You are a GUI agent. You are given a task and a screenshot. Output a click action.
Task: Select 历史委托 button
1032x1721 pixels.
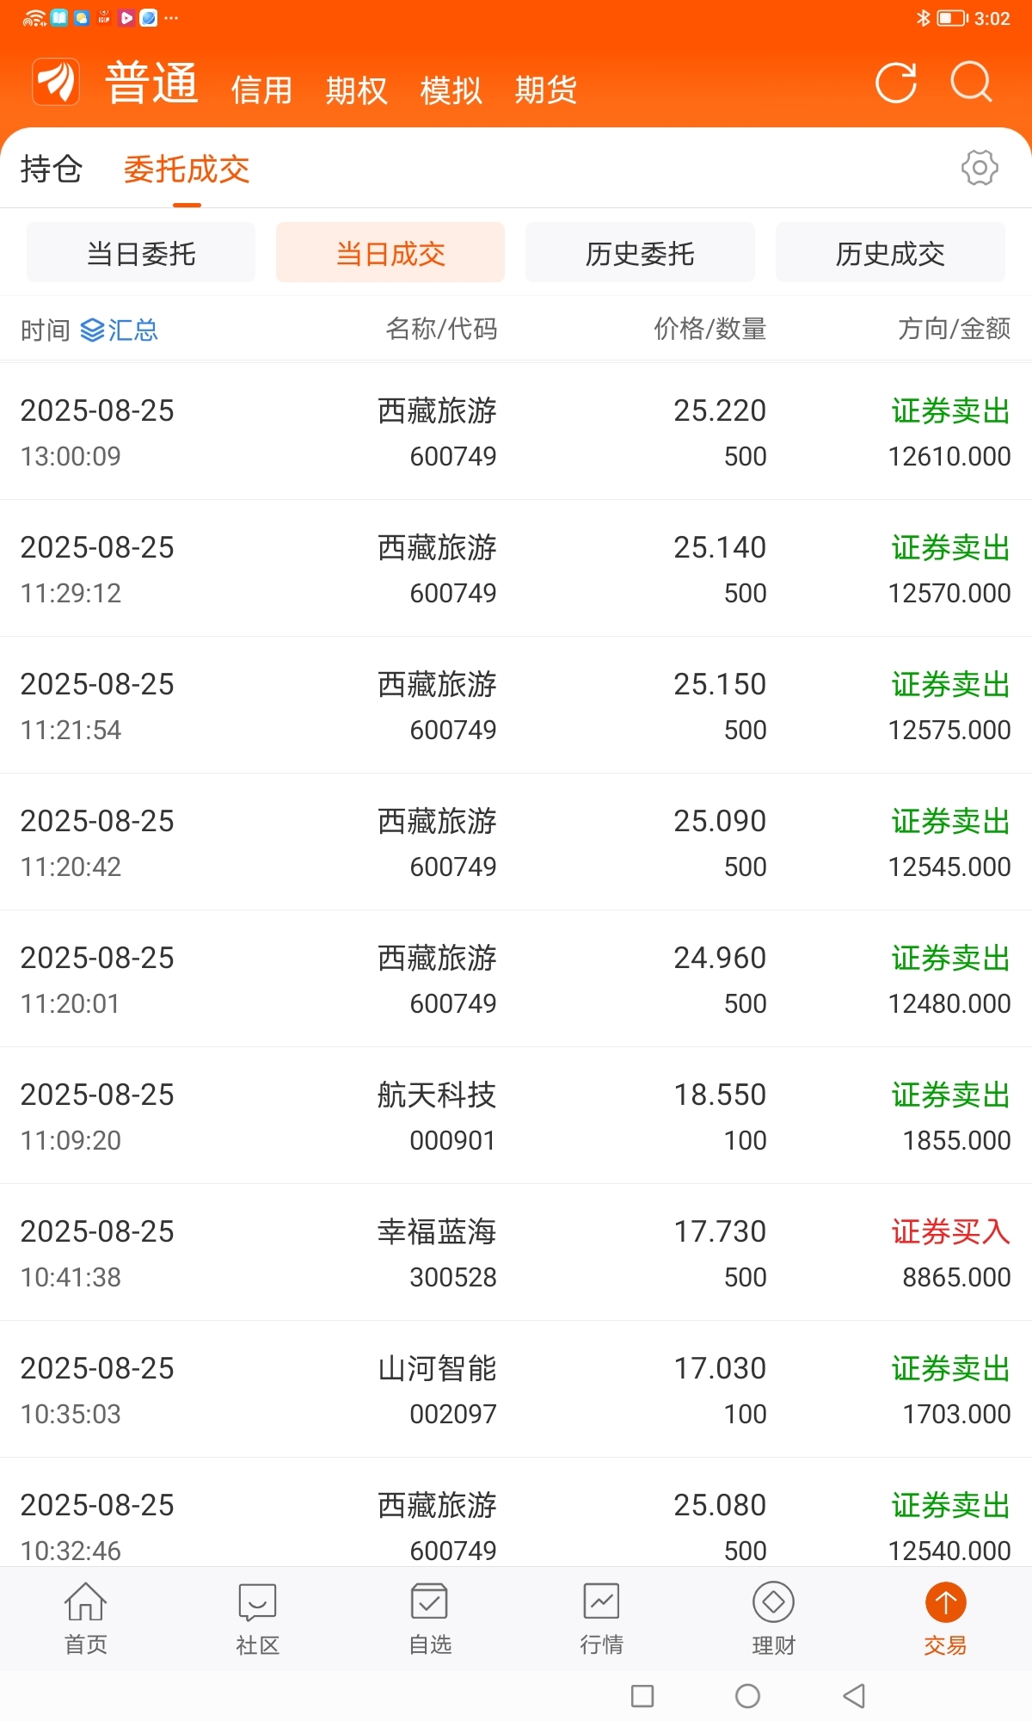(x=640, y=252)
